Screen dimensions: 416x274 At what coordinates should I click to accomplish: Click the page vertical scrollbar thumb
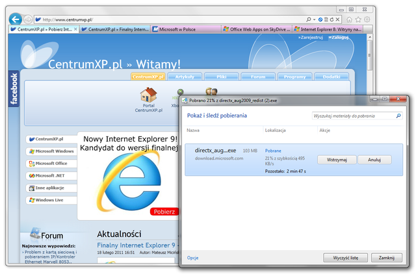[x=369, y=55]
